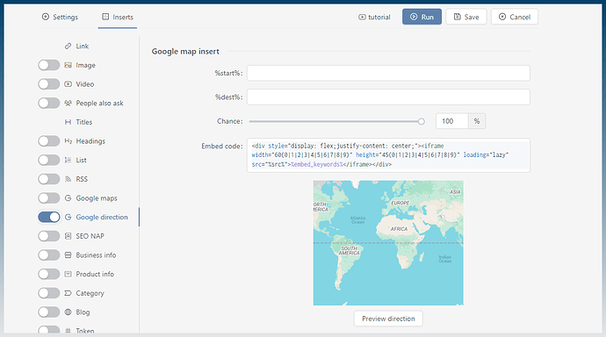Click the People also ask icon
This screenshot has height=337, width=606.
coord(68,103)
